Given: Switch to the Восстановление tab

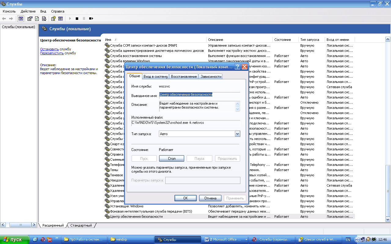Looking at the screenshot, I should tap(184, 77).
